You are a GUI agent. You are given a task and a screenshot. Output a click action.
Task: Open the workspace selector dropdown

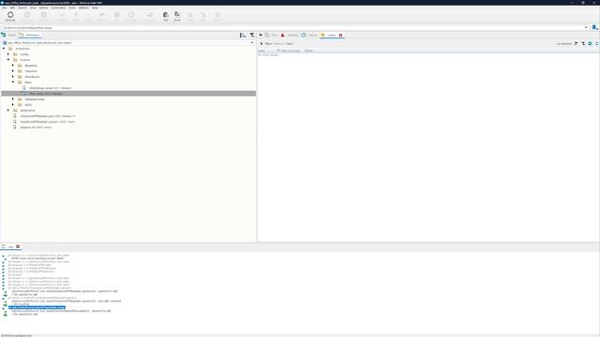pyautogui.click(x=252, y=43)
